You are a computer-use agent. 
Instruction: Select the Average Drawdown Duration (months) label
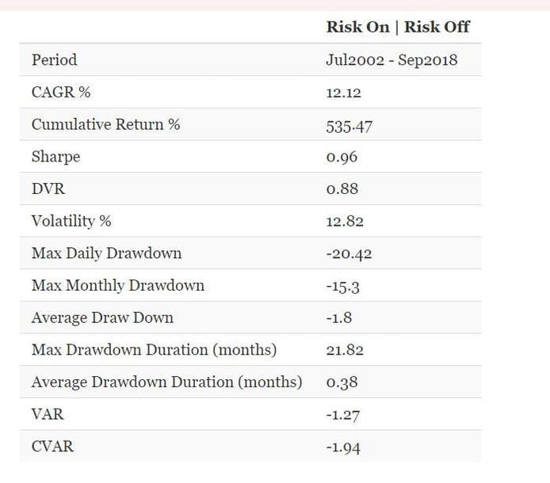(166, 382)
